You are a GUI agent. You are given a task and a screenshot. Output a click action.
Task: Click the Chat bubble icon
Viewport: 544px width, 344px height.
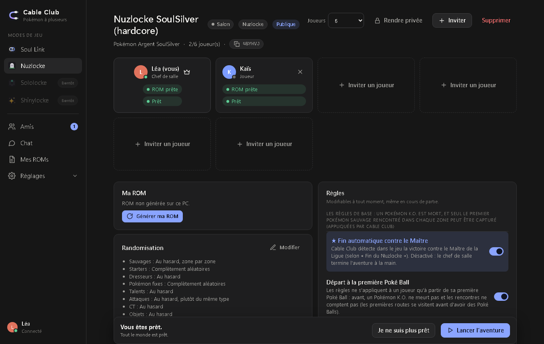[12, 143]
